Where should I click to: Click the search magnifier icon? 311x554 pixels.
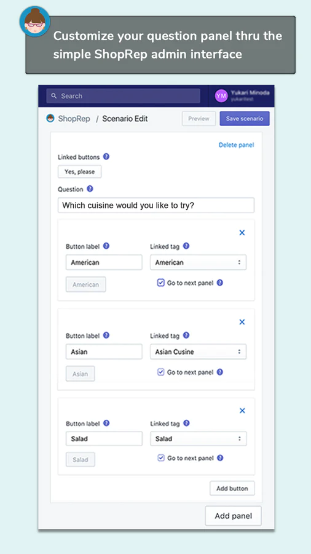[53, 96]
